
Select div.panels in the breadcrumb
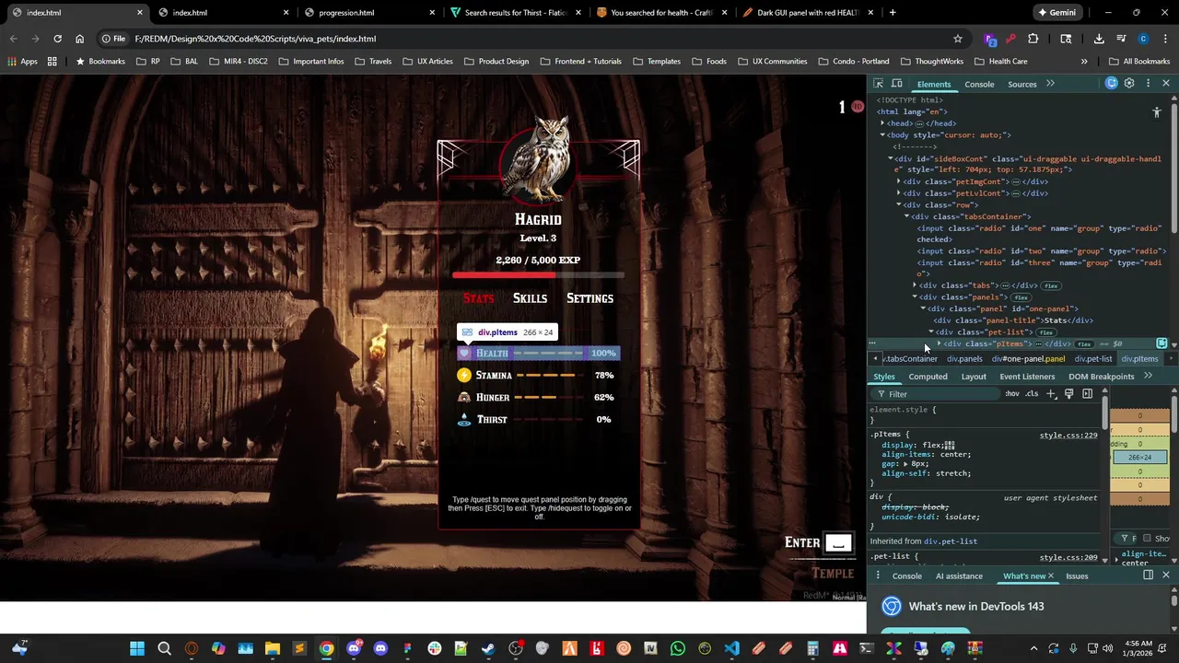(x=964, y=359)
